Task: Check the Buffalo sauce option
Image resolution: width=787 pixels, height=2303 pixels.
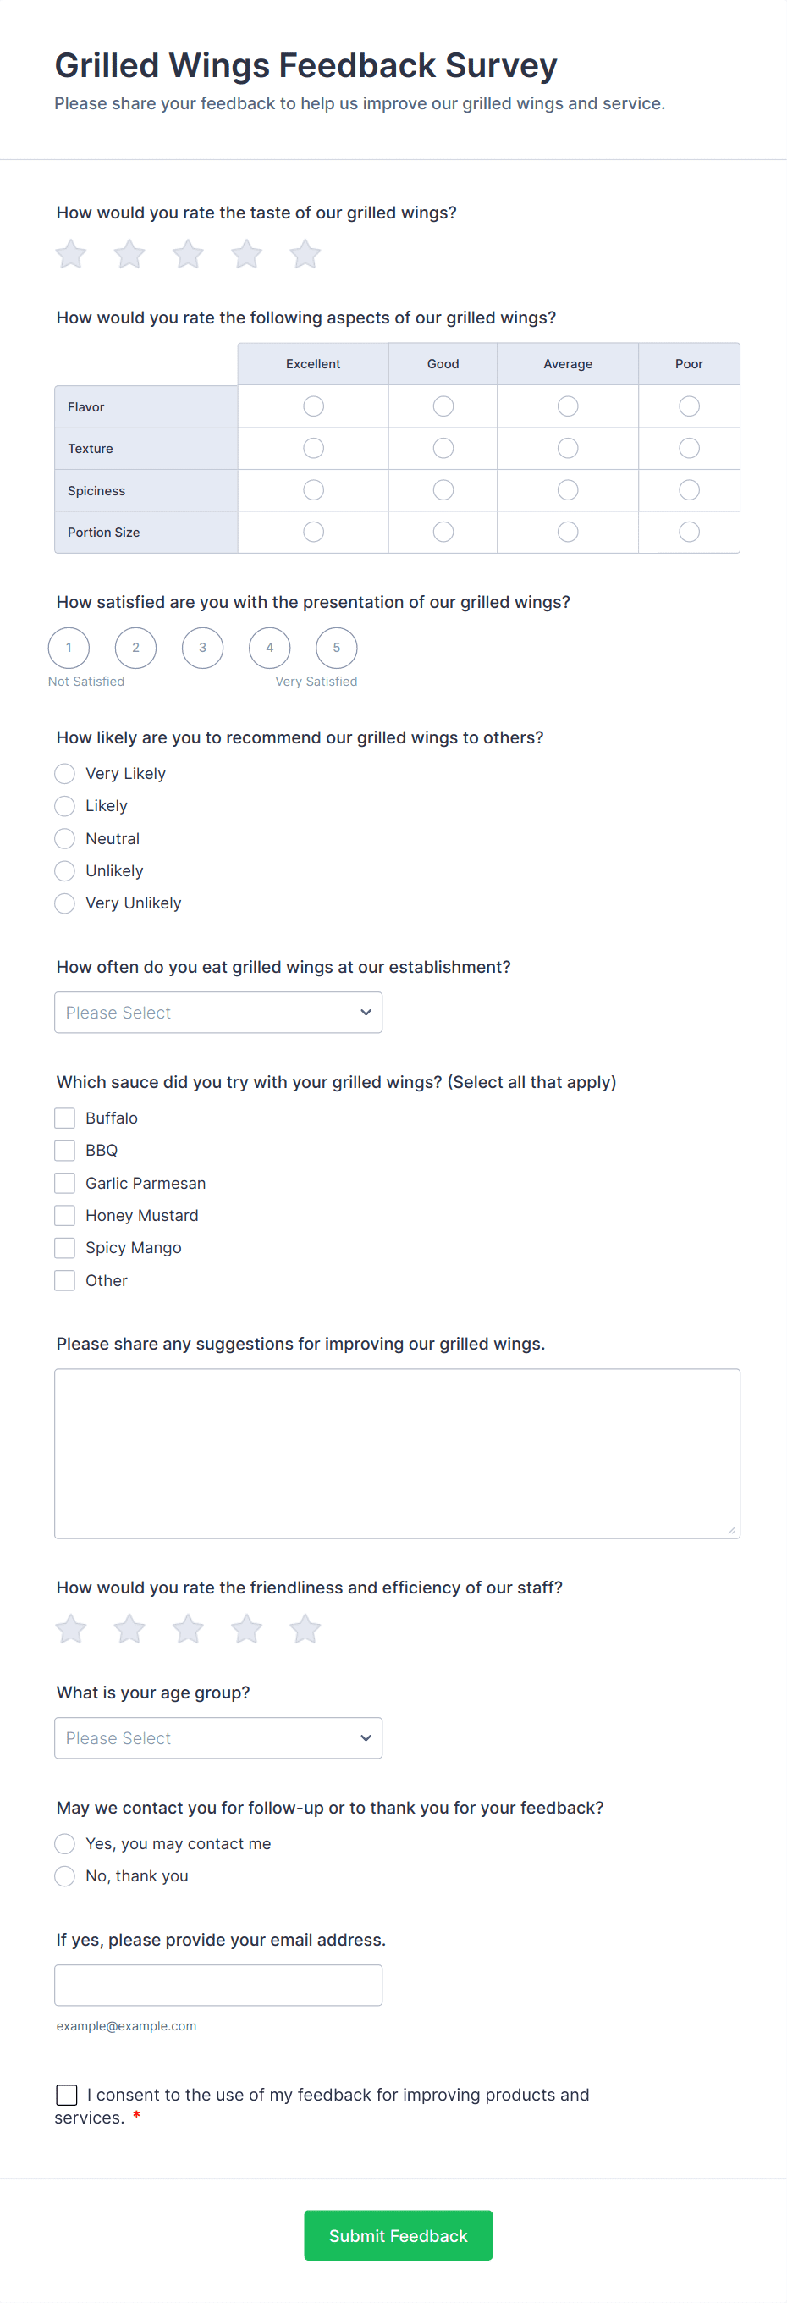Action: 63,1118
